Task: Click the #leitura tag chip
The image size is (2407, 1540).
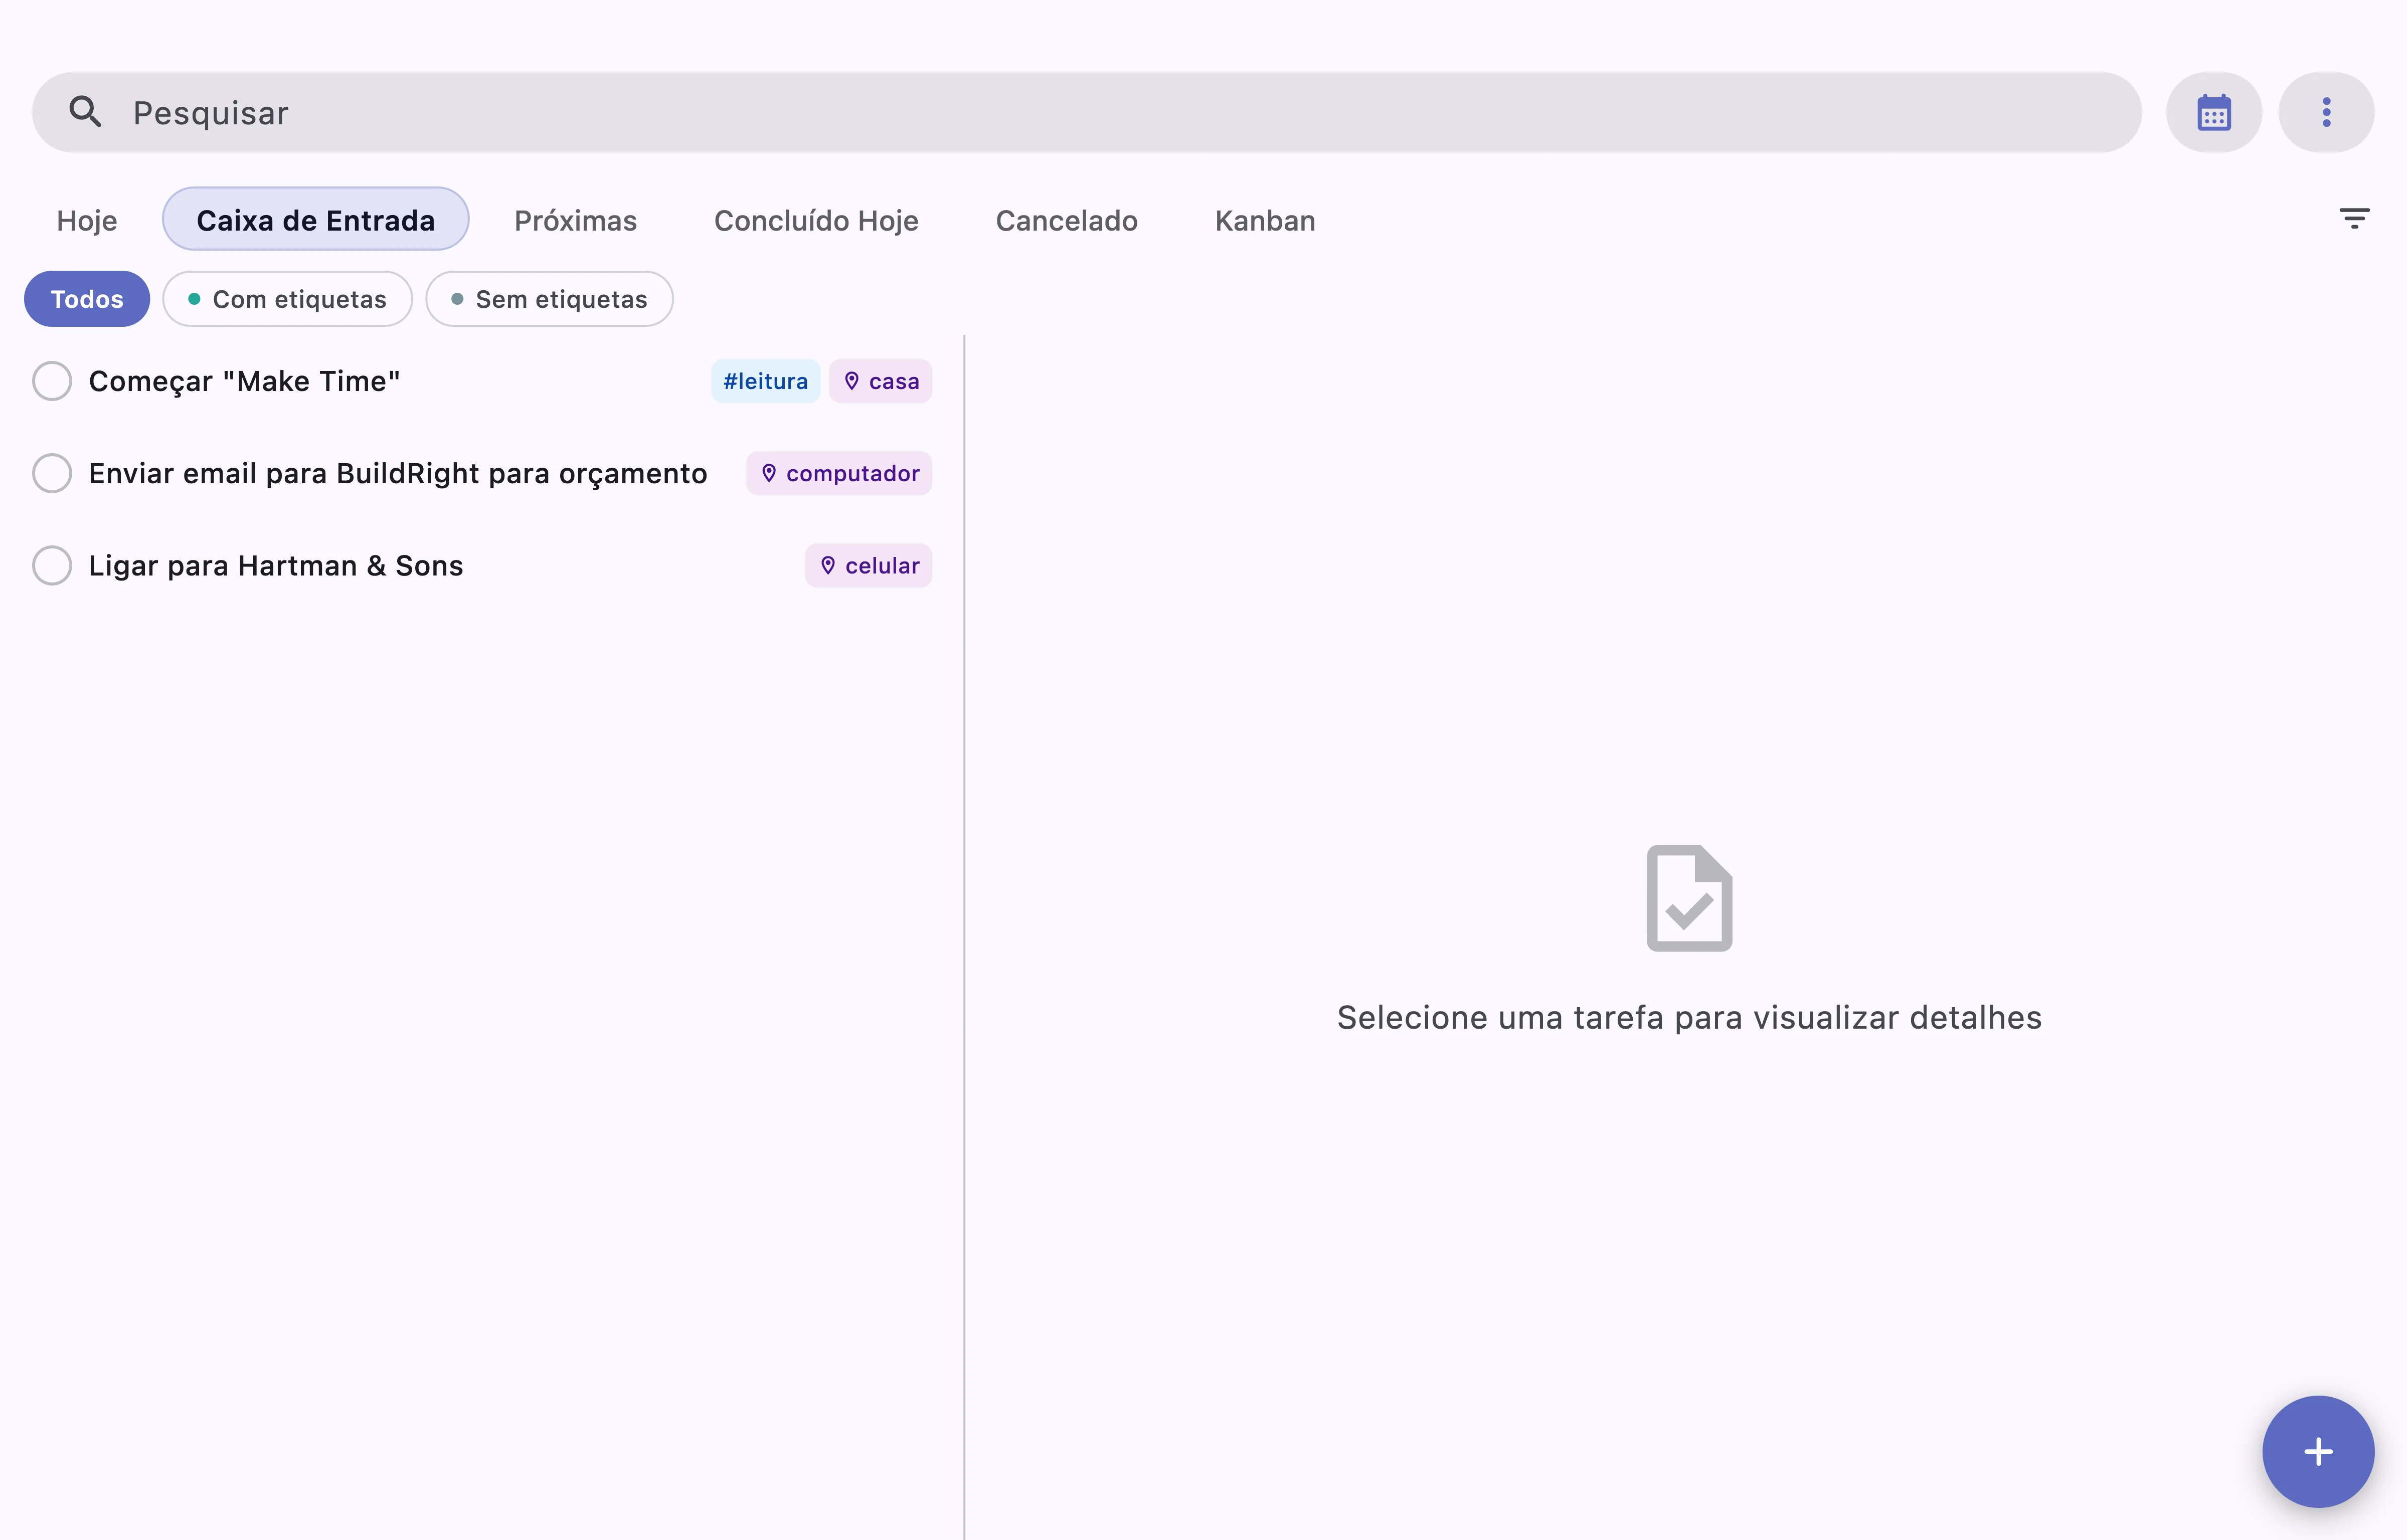Action: click(x=765, y=381)
